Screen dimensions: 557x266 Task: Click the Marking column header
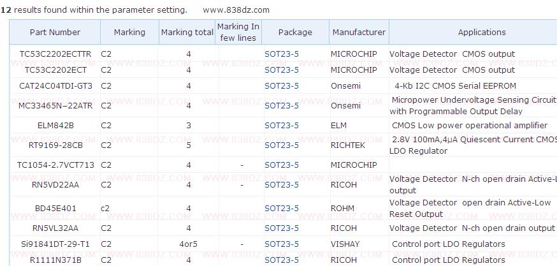(x=129, y=32)
